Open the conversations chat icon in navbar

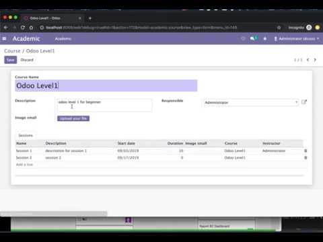(x=253, y=38)
